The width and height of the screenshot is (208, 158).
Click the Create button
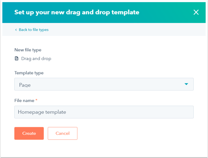coord(29,133)
